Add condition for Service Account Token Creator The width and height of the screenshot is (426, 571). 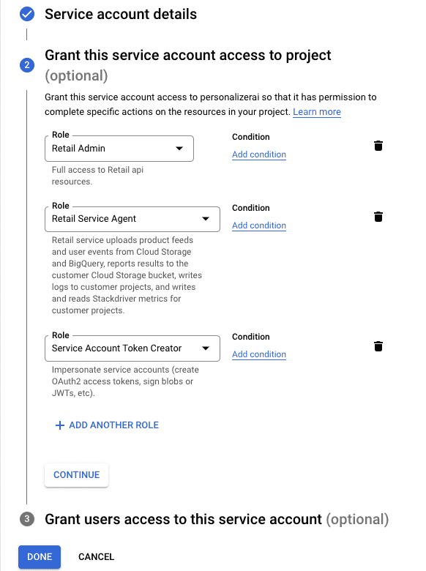259,354
